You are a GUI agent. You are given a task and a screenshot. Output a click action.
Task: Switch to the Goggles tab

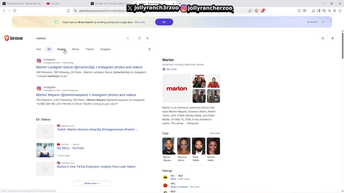[x=105, y=49]
